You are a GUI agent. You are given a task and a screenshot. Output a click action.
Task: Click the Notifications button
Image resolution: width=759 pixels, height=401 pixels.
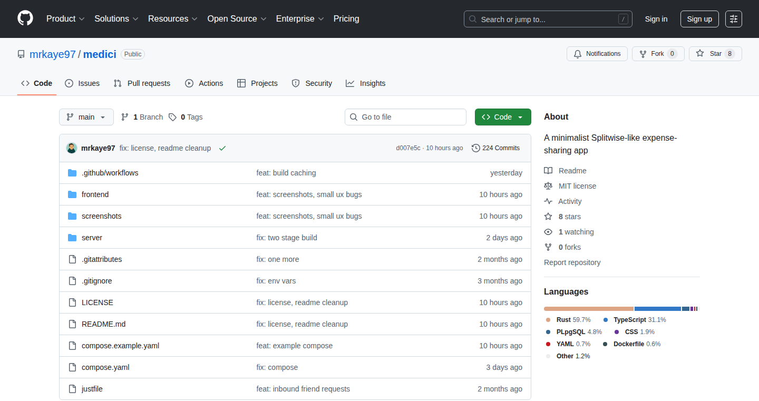click(597, 54)
